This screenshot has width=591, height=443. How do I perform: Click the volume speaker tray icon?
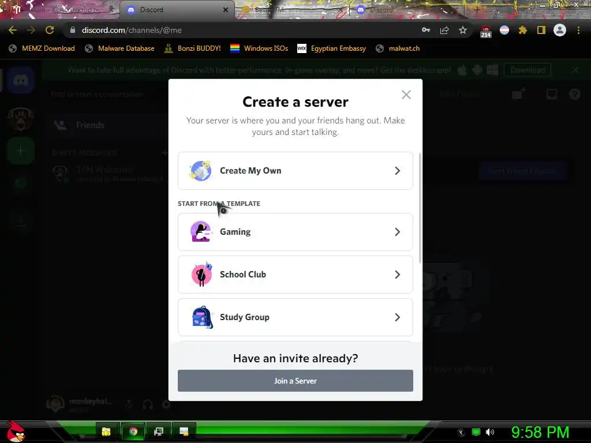click(x=490, y=432)
